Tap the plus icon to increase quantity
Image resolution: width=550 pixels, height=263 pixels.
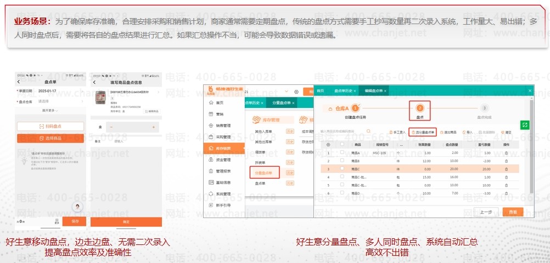153,127
